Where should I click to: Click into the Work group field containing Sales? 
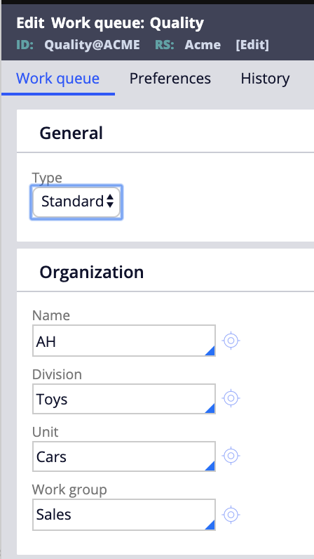[x=124, y=515]
